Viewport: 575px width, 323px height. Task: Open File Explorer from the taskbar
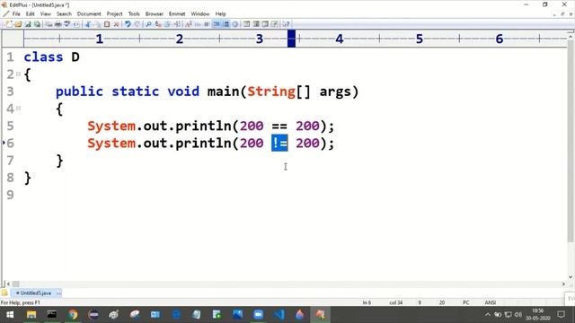(31, 315)
